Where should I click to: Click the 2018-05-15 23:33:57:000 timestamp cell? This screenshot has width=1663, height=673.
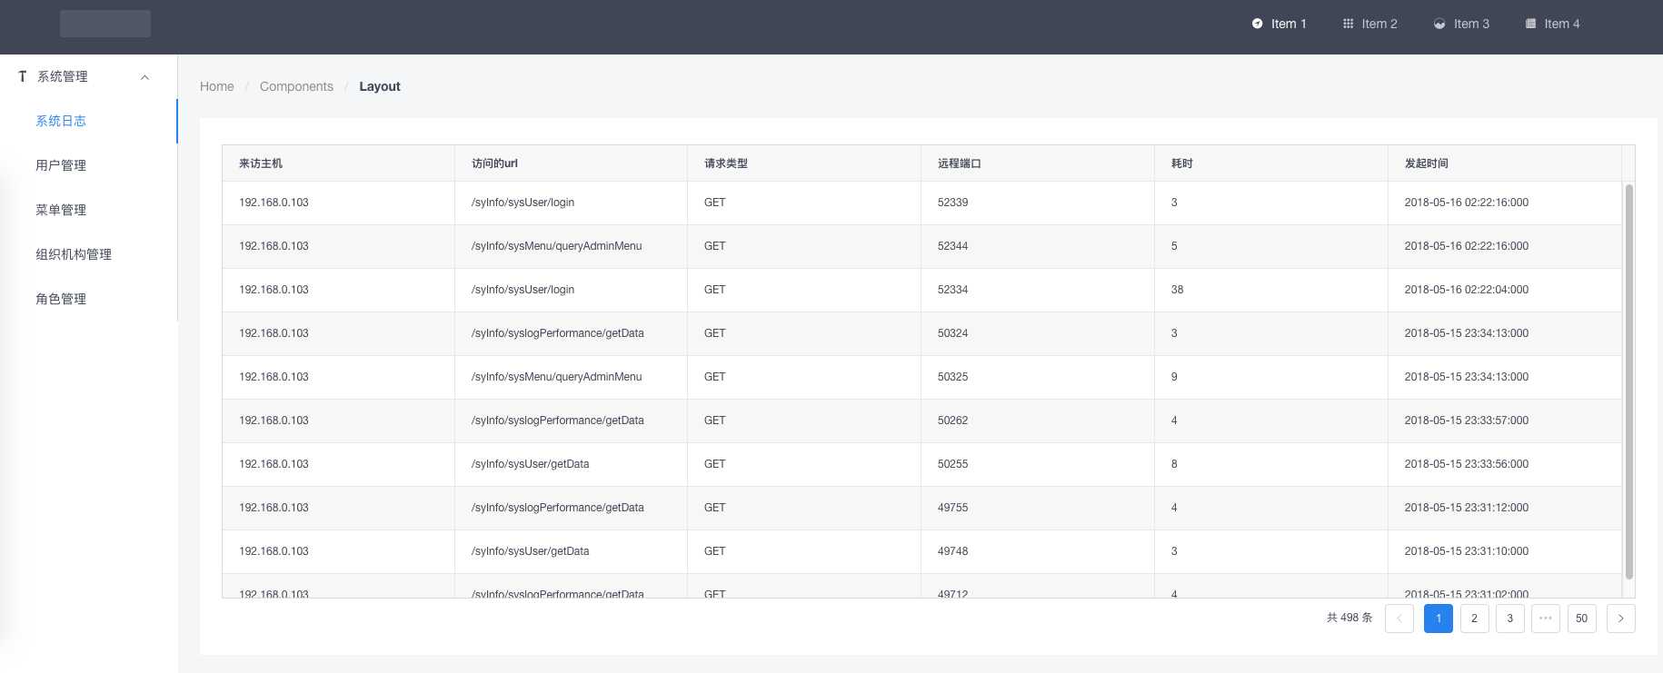1505,421
